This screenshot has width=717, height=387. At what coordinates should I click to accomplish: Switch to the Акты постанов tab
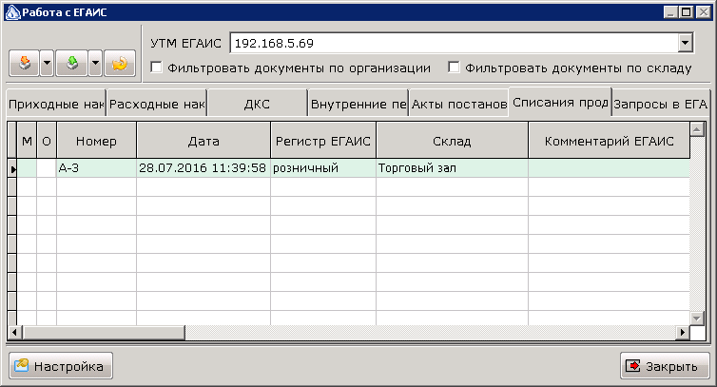click(458, 105)
